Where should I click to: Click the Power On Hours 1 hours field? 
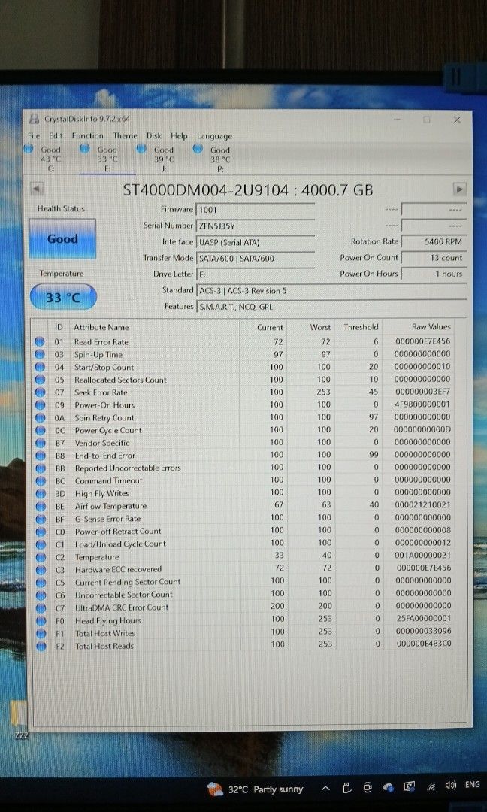coord(434,274)
